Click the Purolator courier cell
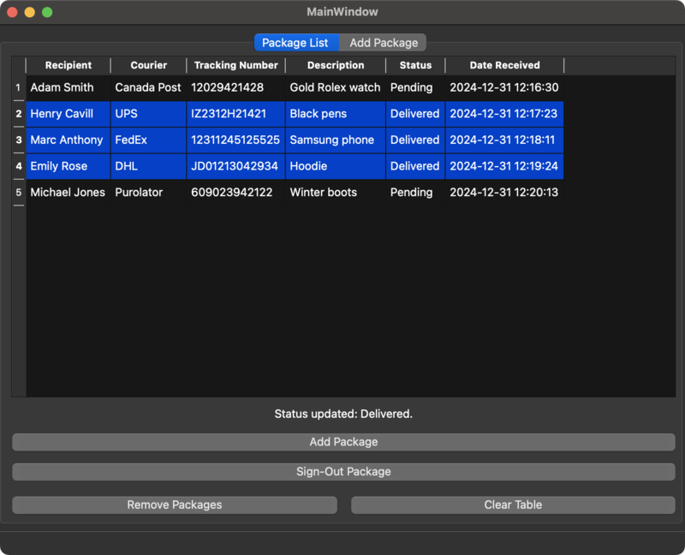Screen dimensions: 685x555 coord(139,193)
